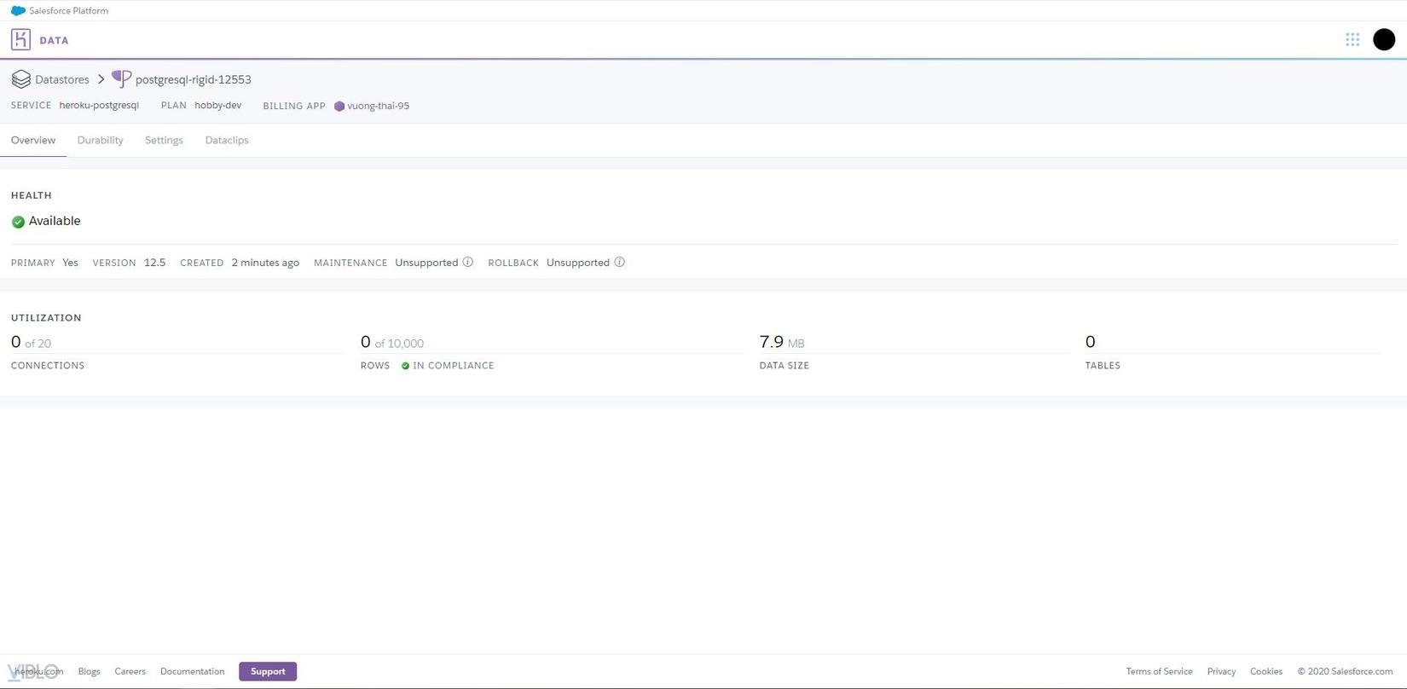Click the Salesforce cloud logo
Viewport: 1407px width, 689px height.
[18, 11]
